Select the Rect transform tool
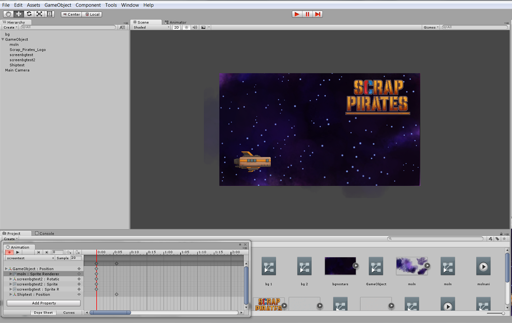Viewport: 512px width, 323px height. [50, 14]
